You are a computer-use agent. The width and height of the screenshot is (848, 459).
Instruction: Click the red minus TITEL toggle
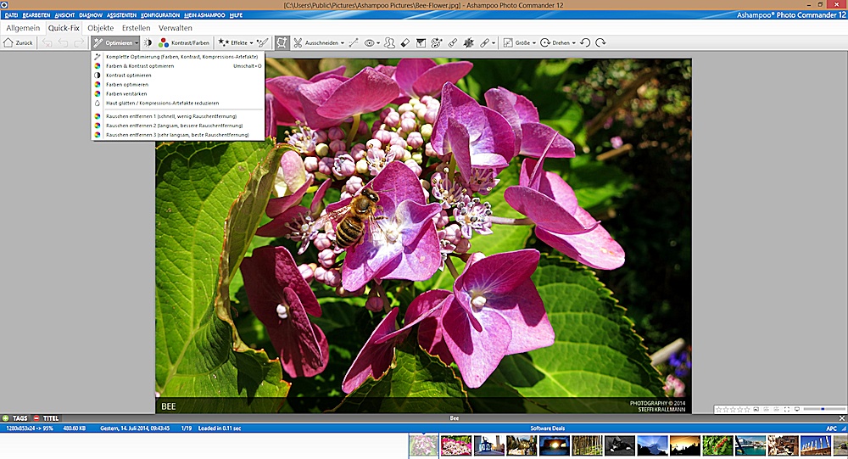tap(36, 418)
